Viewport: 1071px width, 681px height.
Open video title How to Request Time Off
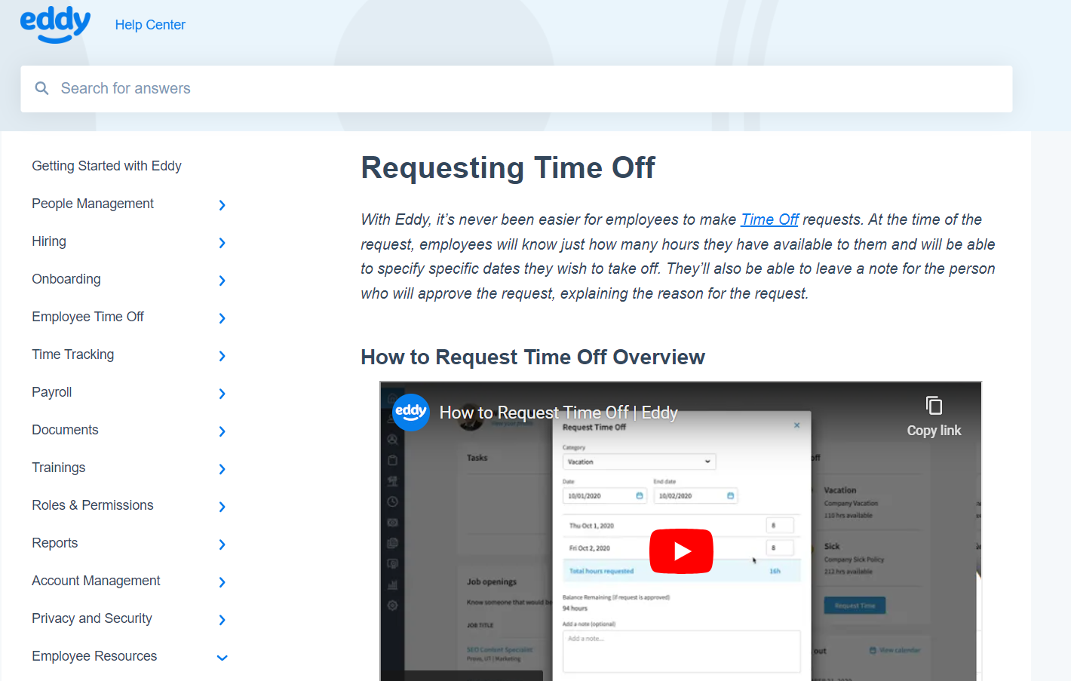click(x=559, y=413)
